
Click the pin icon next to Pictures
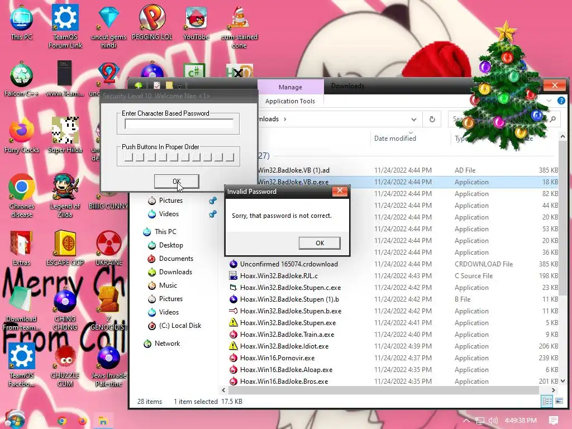[x=213, y=201]
